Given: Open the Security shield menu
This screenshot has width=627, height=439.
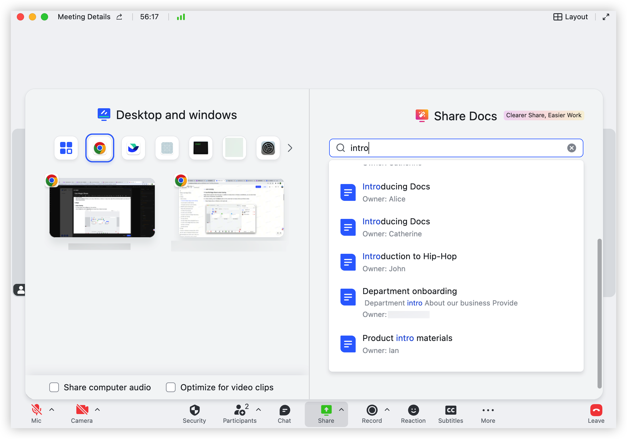Looking at the screenshot, I should pos(194,414).
